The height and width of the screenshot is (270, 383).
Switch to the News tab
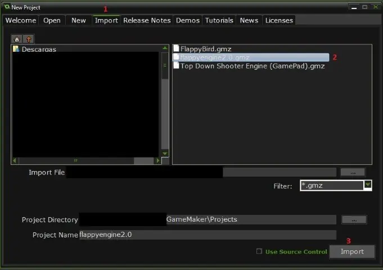(249, 20)
